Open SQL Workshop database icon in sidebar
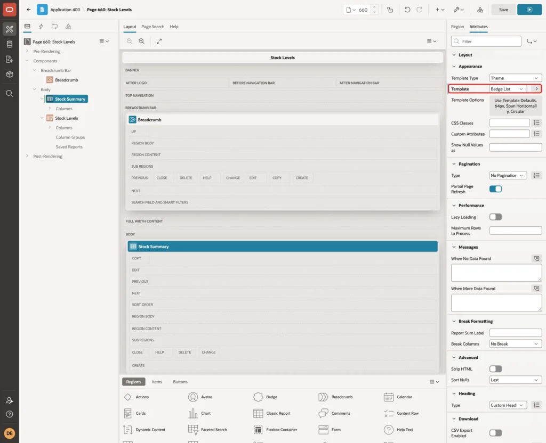The image size is (546, 443). pyautogui.click(x=10, y=44)
